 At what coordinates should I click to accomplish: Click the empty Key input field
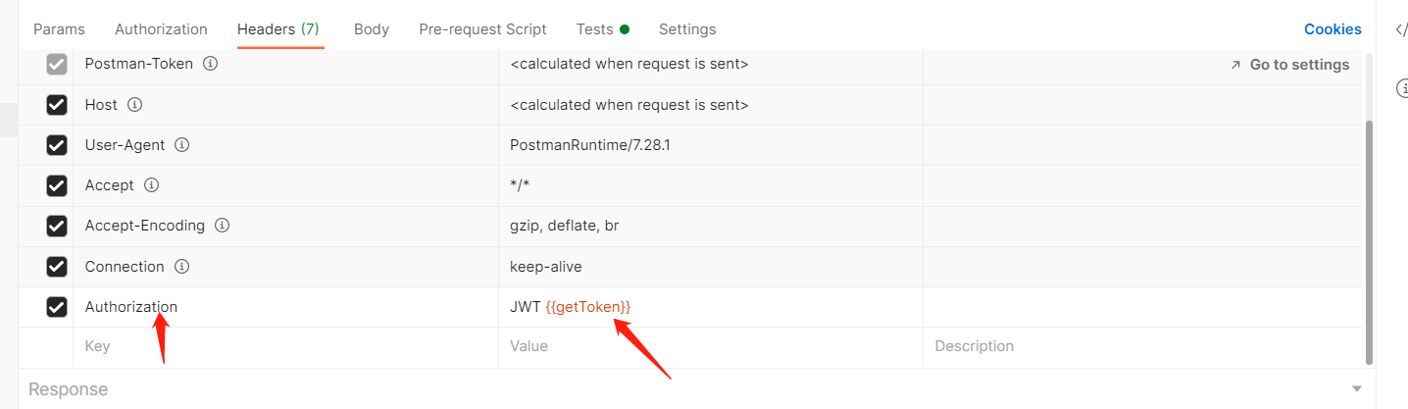[284, 346]
